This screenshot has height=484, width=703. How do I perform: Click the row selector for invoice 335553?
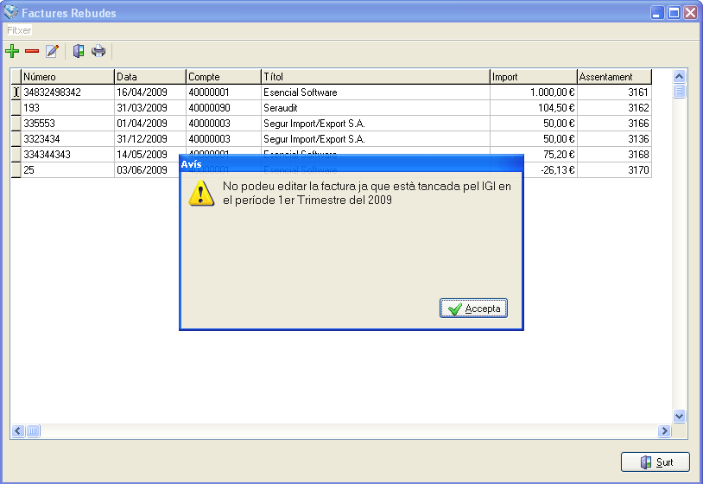pos(16,124)
